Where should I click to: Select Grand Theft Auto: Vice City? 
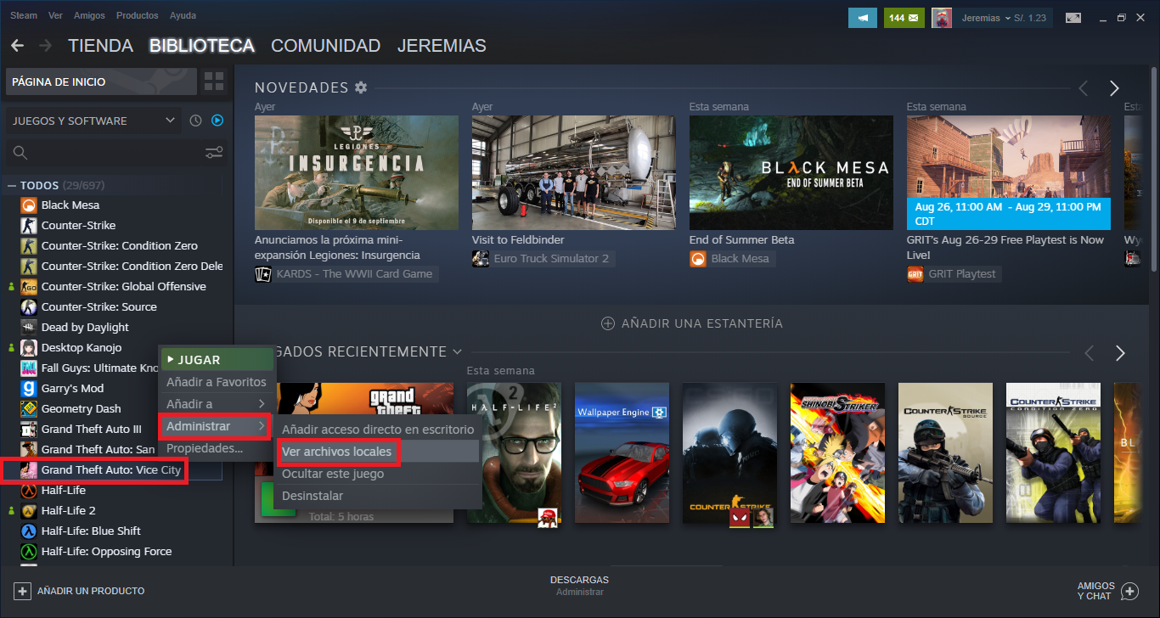click(110, 469)
